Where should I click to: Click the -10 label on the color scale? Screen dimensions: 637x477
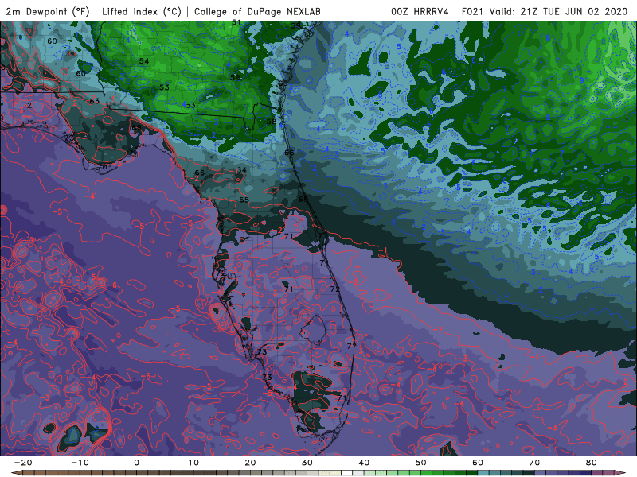coord(80,463)
